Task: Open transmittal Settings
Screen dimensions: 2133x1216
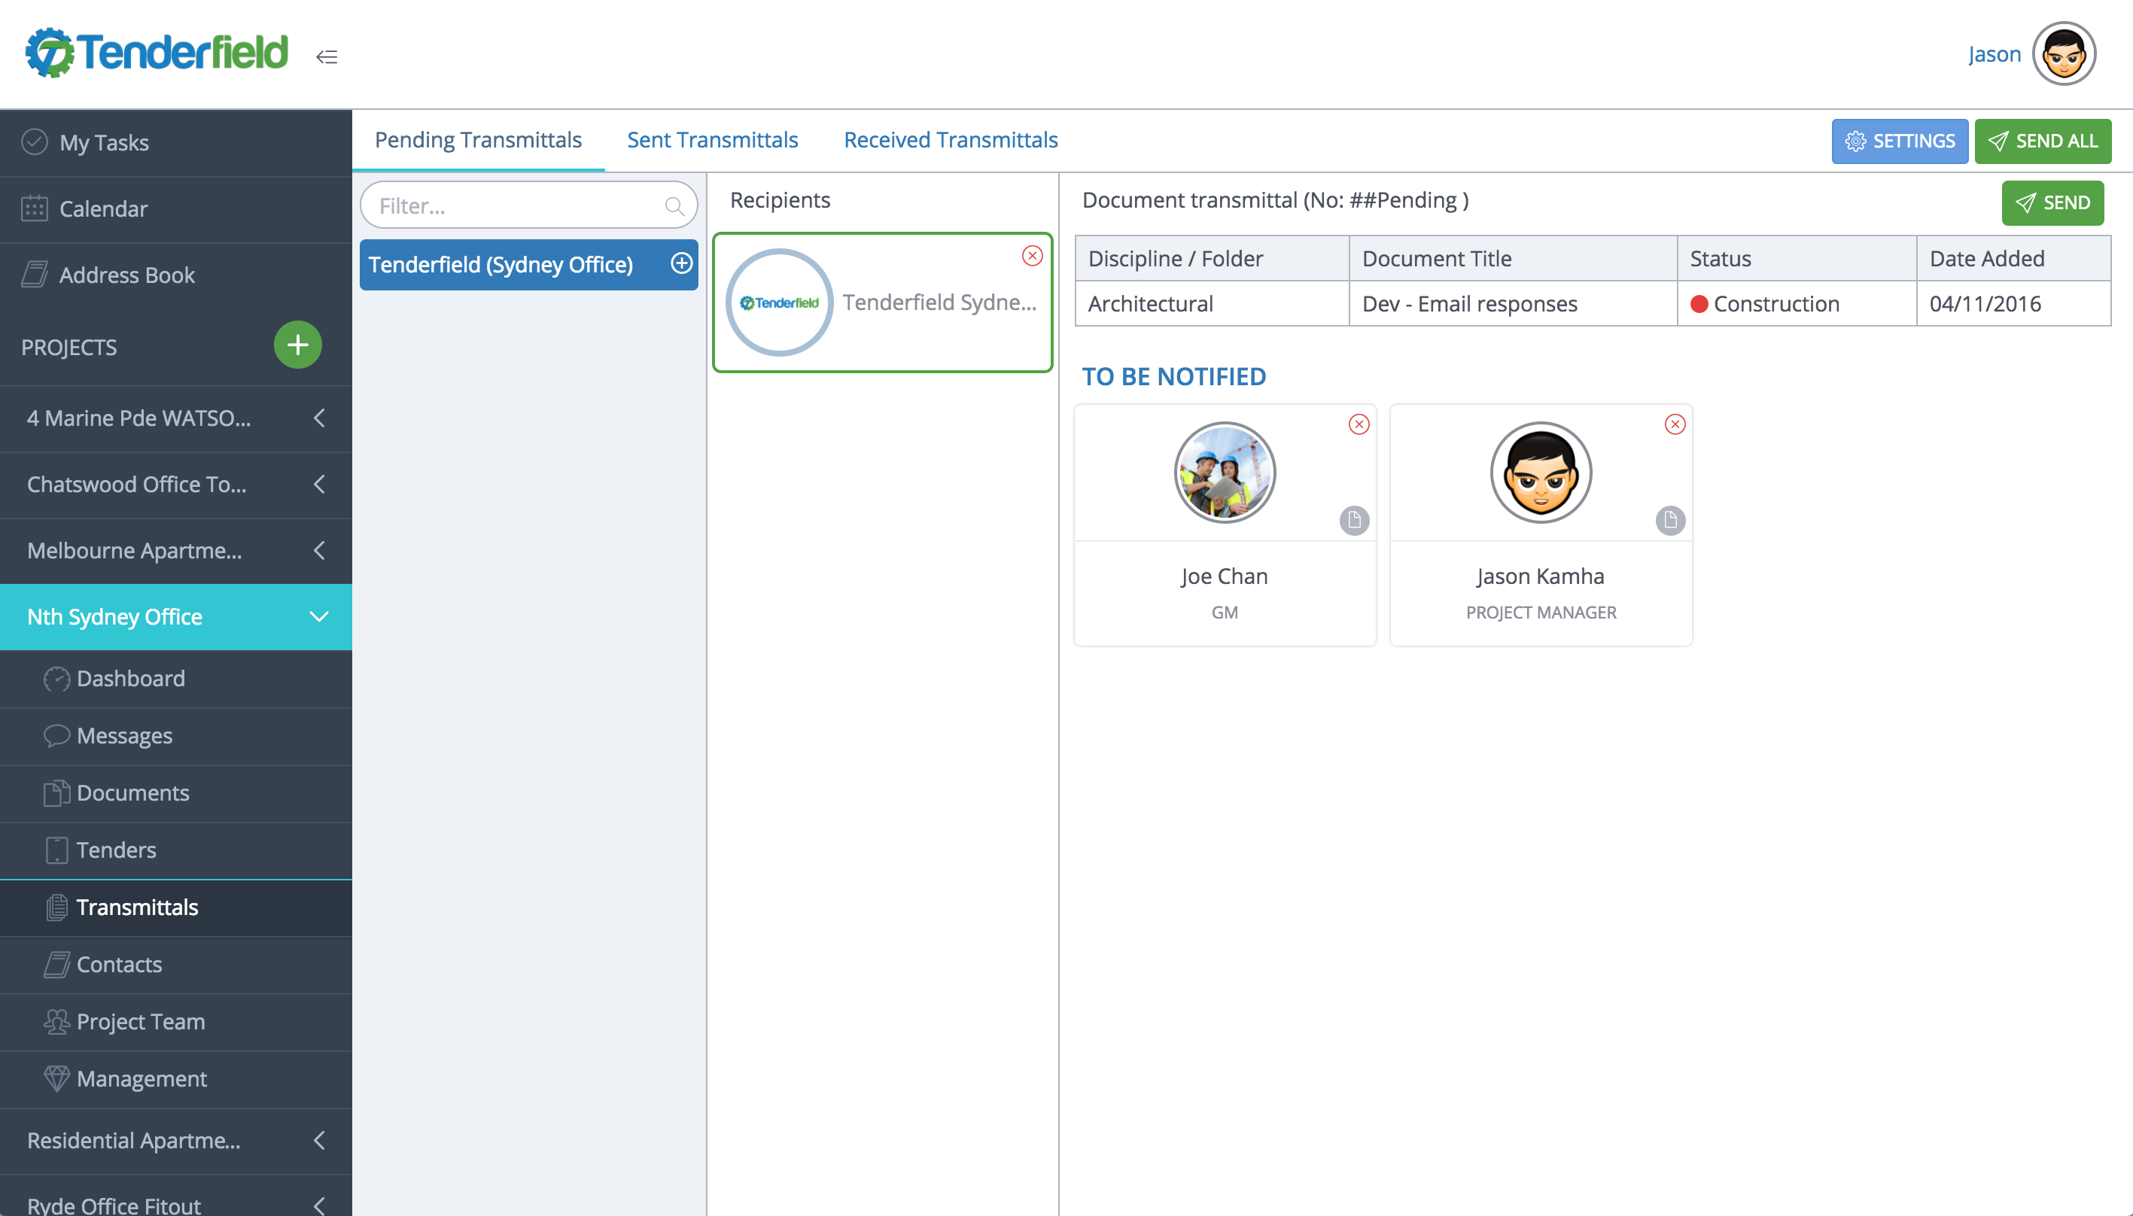Action: 1899,141
